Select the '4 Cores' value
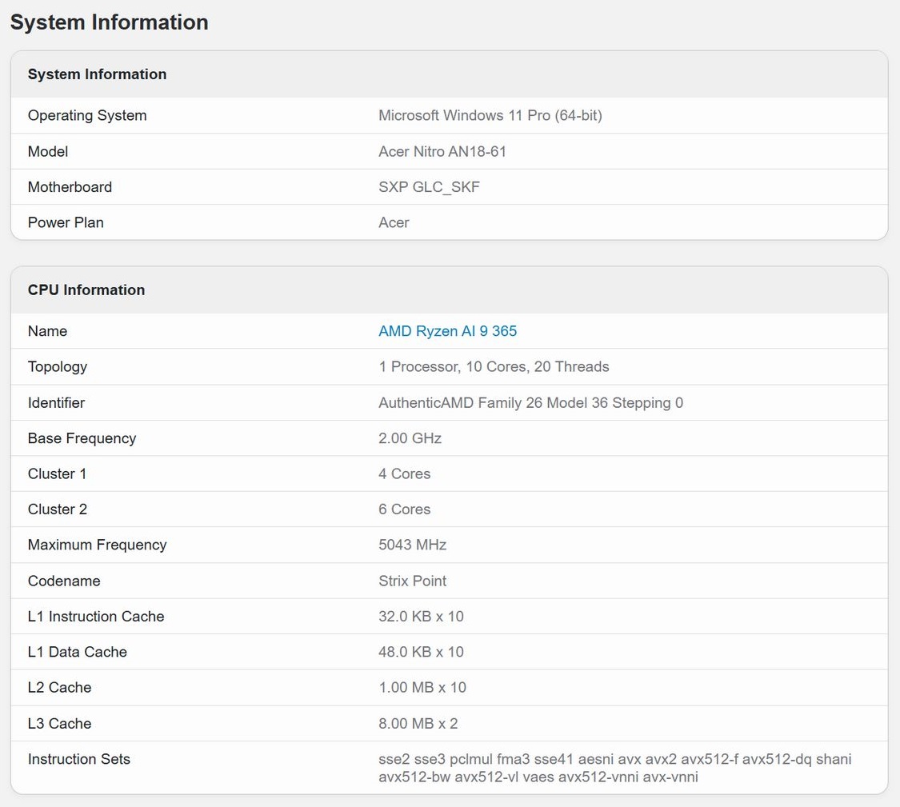900x807 pixels. 404,474
